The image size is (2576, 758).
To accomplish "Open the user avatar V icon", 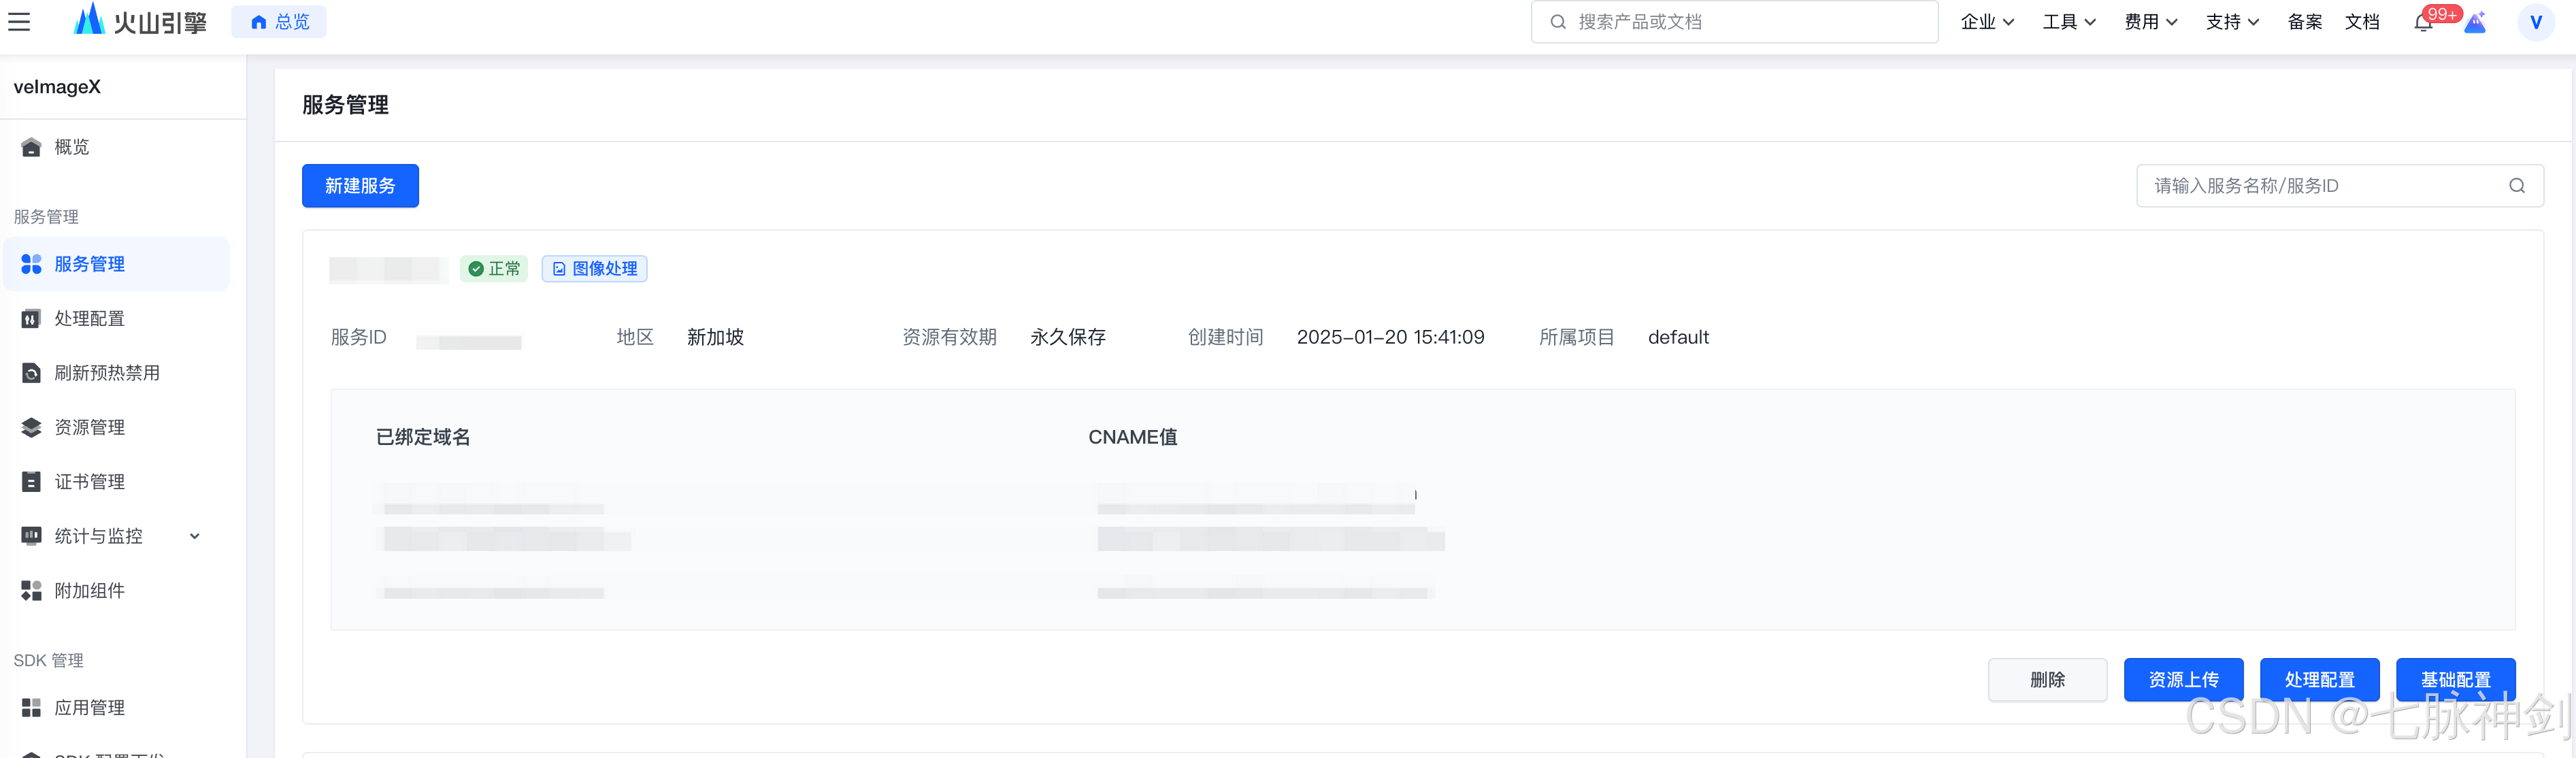I will (2535, 22).
